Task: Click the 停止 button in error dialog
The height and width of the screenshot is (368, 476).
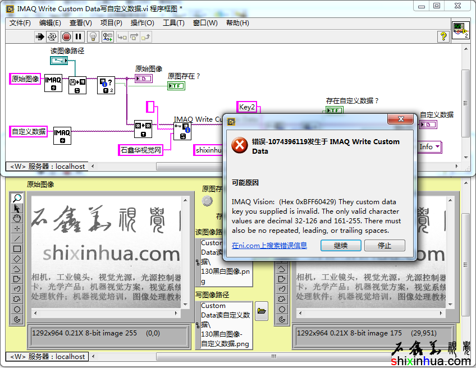Action: tap(385, 245)
